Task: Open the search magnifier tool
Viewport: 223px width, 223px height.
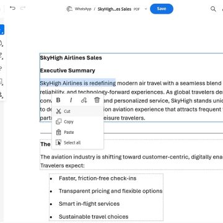Action: pos(213,9)
